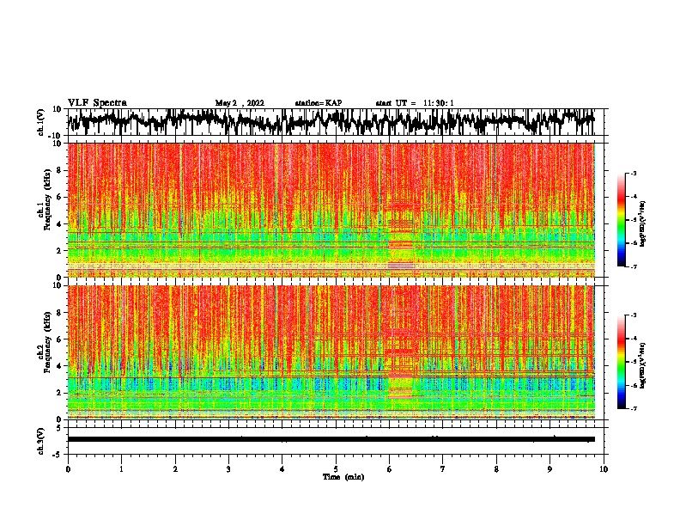The height and width of the screenshot is (526, 680).
Task: Click the "Time (min)" x-axis label
Action: point(343,477)
